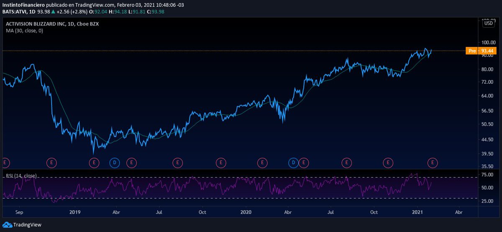Image resolution: width=502 pixels, height=232 pixels.
Task: Click the 50.50 price axis label
Action: 488,124
